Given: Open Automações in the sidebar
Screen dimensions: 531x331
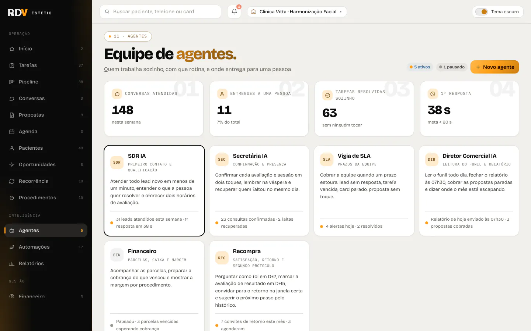Looking at the screenshot, I should coord(46,247).
